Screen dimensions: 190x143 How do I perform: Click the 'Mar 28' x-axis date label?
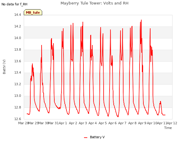coord(23,123)
